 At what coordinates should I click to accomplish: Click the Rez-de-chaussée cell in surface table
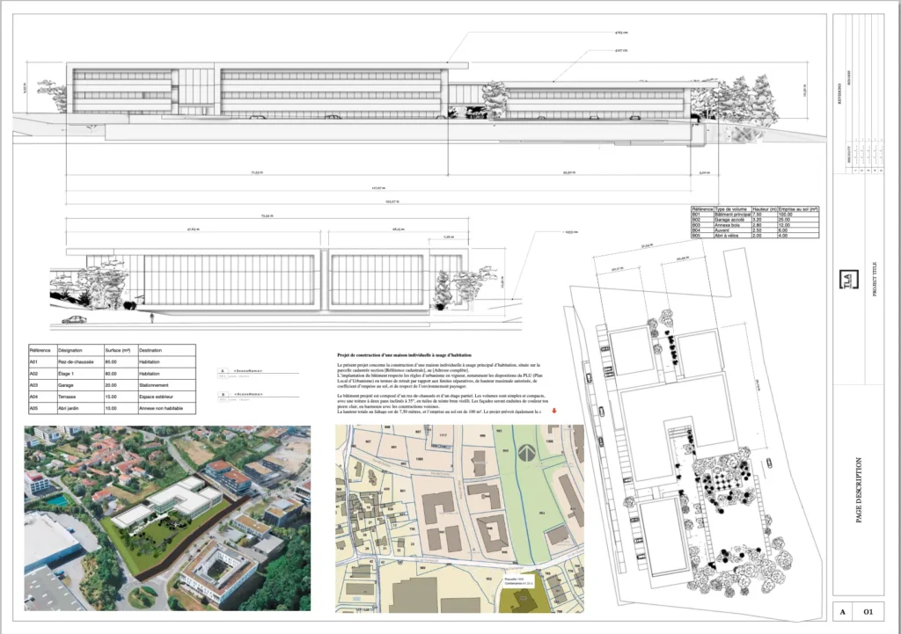pos(76,361)
